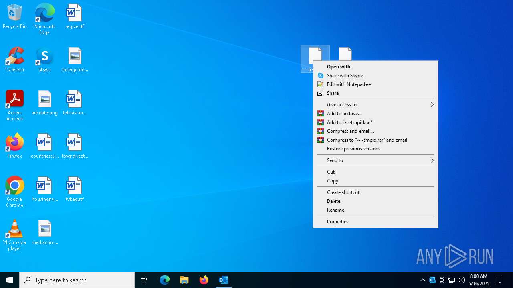Select the Microsoft Edge desktop shortcut
Viewport: 513px width, 288px height.
[44, 19]
